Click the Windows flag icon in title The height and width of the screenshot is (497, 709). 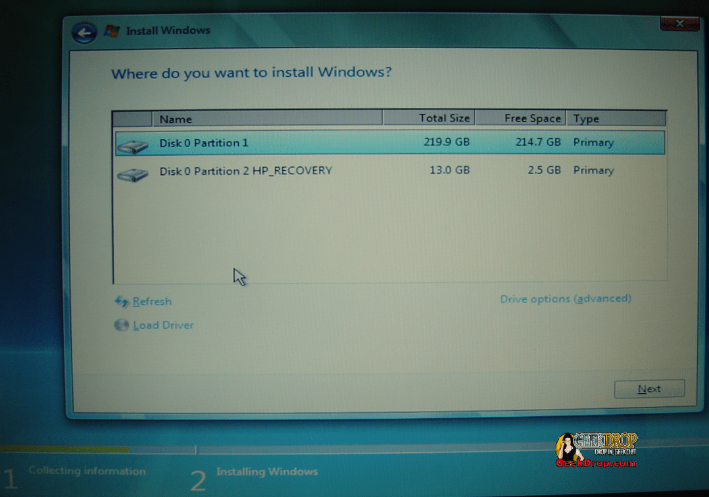coord(112,31)
